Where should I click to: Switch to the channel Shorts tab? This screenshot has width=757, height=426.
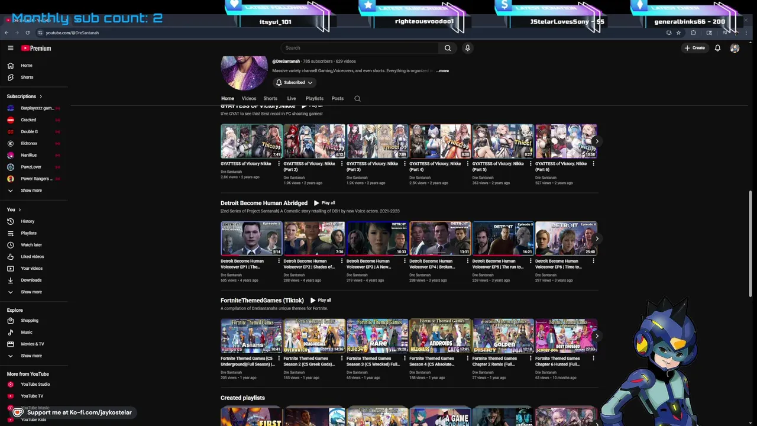pyautogui.click(x=270, y=99)
